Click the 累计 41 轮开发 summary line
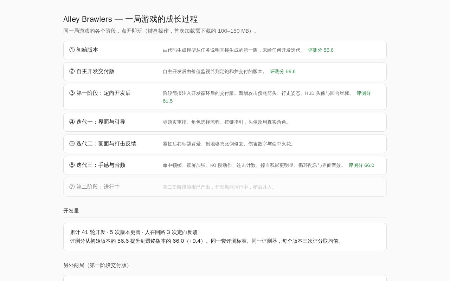Viewport: 450px width, 281px height. (134, 232)
